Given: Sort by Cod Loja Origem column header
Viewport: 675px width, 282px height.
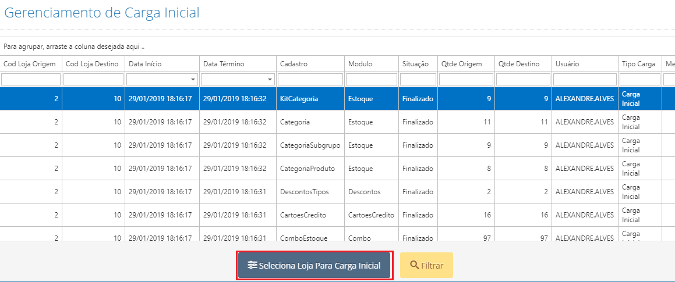Looking at the screenshot, I should [x=31, y=64].
